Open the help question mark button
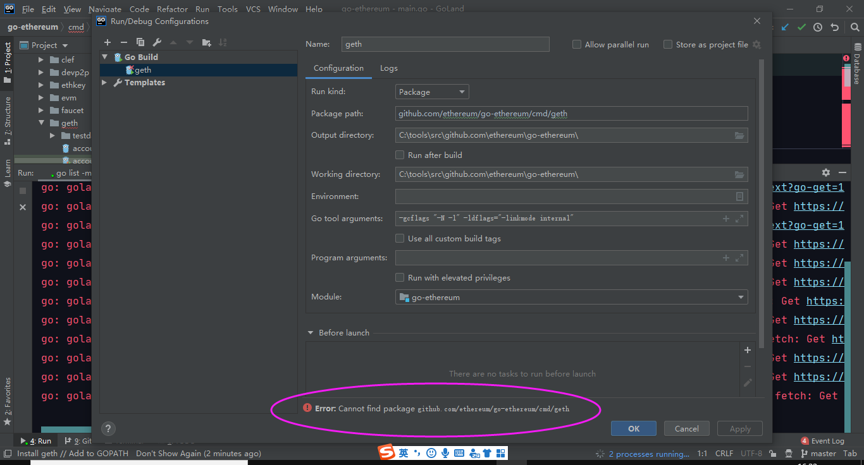864x465 pixels. click(108, 428)
